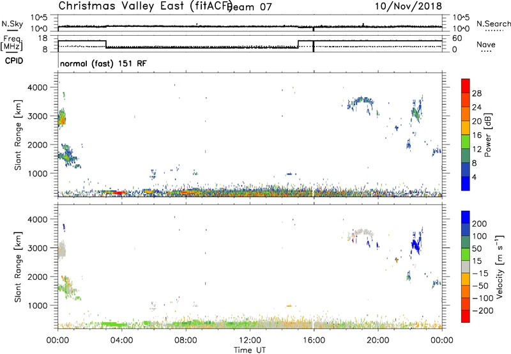511x354 pixels.
Task: Click the gray Velocity segment between 15 and -15
Action: tap(466, 266)
